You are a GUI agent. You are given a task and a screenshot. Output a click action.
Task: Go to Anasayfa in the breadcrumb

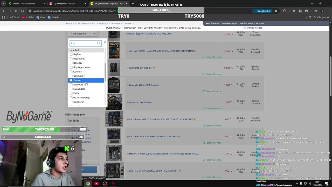70,23
